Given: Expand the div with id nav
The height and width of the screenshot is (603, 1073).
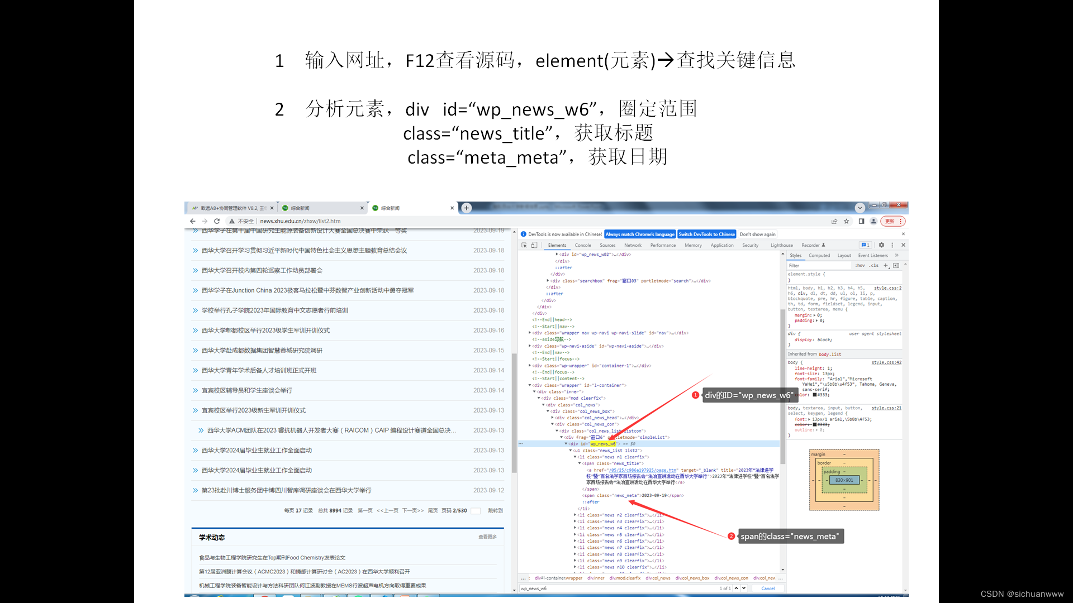Looking at the screenshot, I should 530,333.
